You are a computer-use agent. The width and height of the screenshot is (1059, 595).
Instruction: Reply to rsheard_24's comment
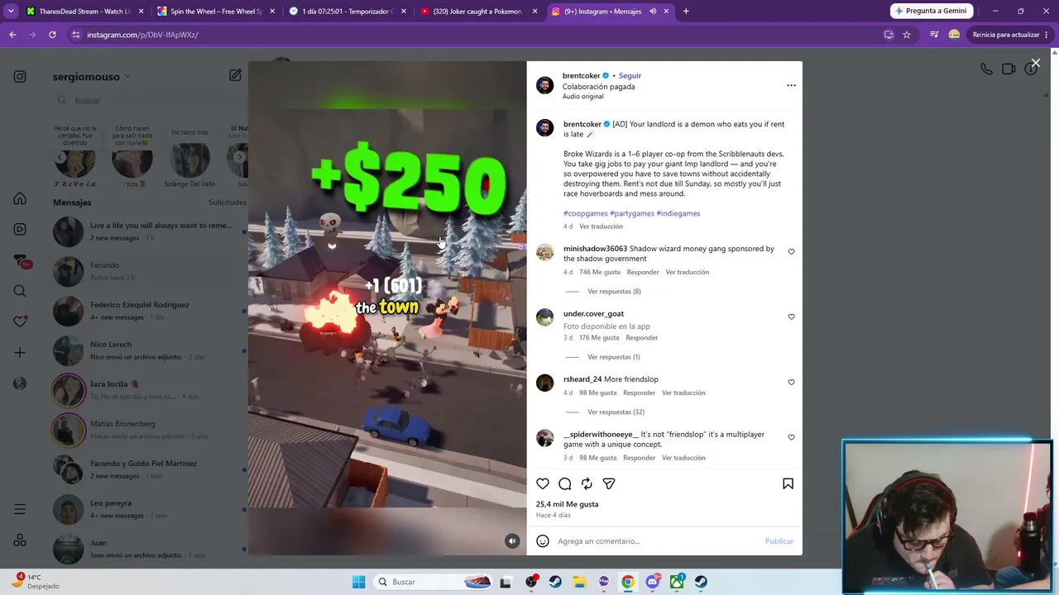coord(639,393)
